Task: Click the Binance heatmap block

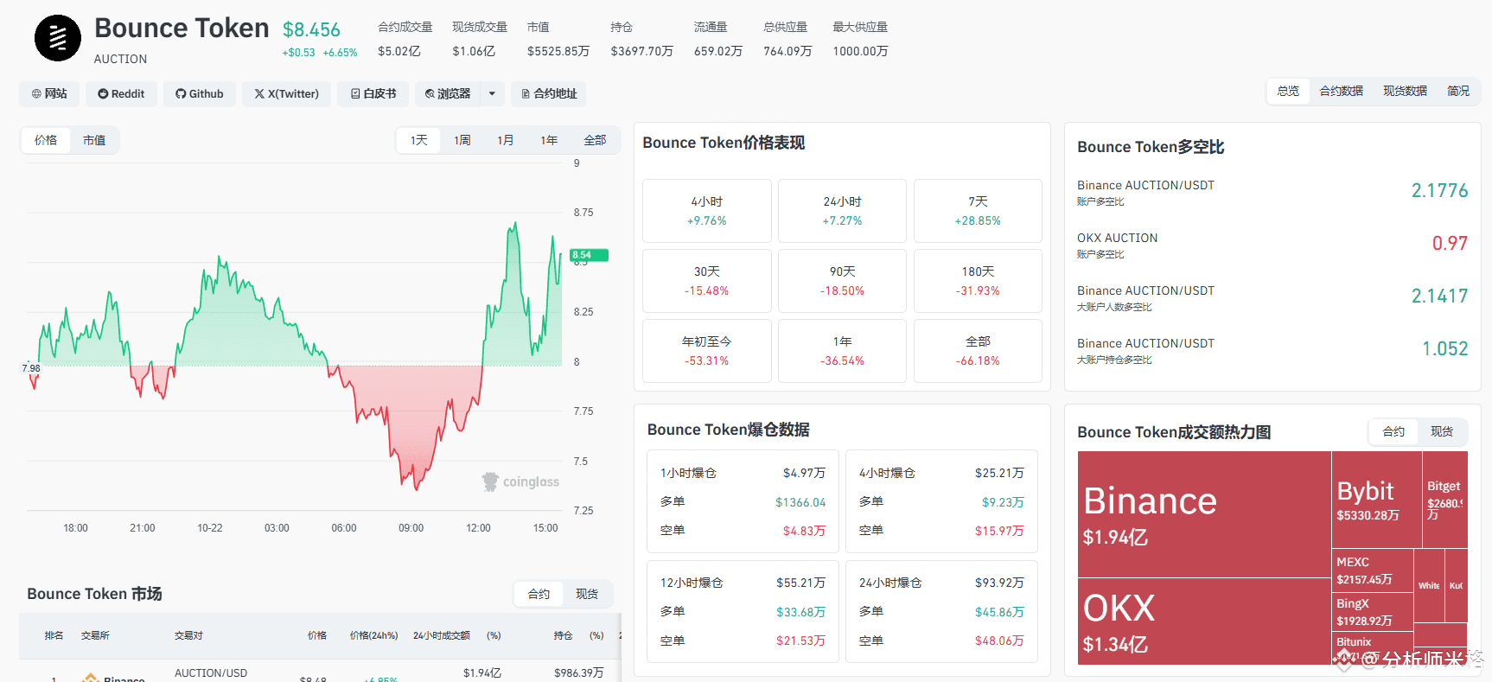Action: pyautogui.click(x=1204, y=514)
